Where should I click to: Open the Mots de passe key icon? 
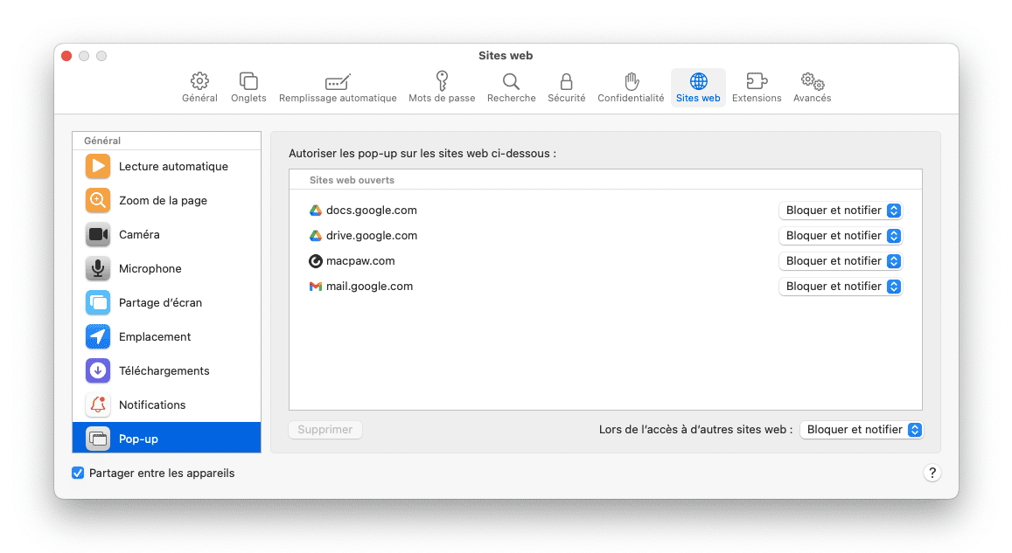coord(442,81)
